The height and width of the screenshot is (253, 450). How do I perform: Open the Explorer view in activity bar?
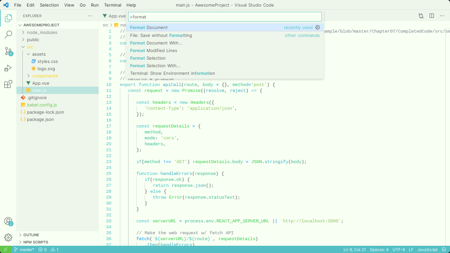[8, 18]
